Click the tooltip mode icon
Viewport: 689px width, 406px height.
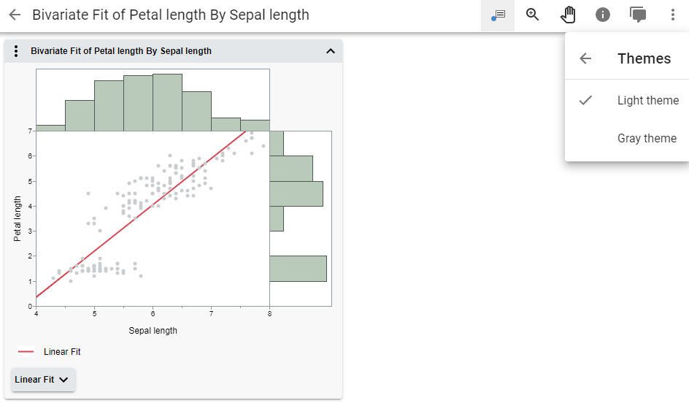tap(498, 15)
